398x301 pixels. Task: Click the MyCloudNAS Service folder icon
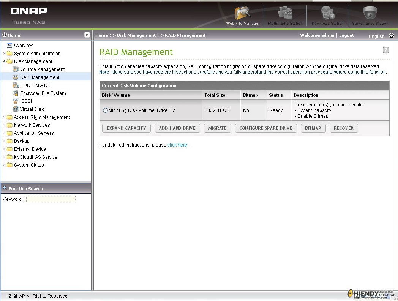(x=9, y=157)
